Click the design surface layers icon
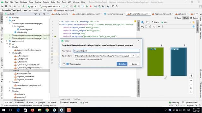This screenshot has height=113, width=202. [x=142, y=22]
